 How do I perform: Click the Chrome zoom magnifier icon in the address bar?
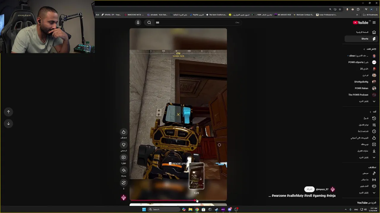click(330, 9)
